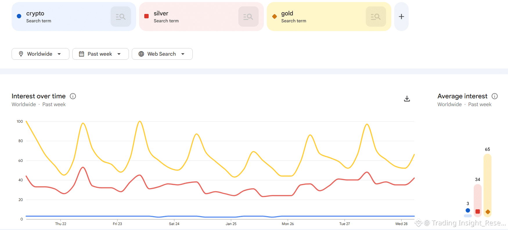The image size is (508, 230).
Task: Click the explore icon on gold term
Action: (x=376, y=17)
